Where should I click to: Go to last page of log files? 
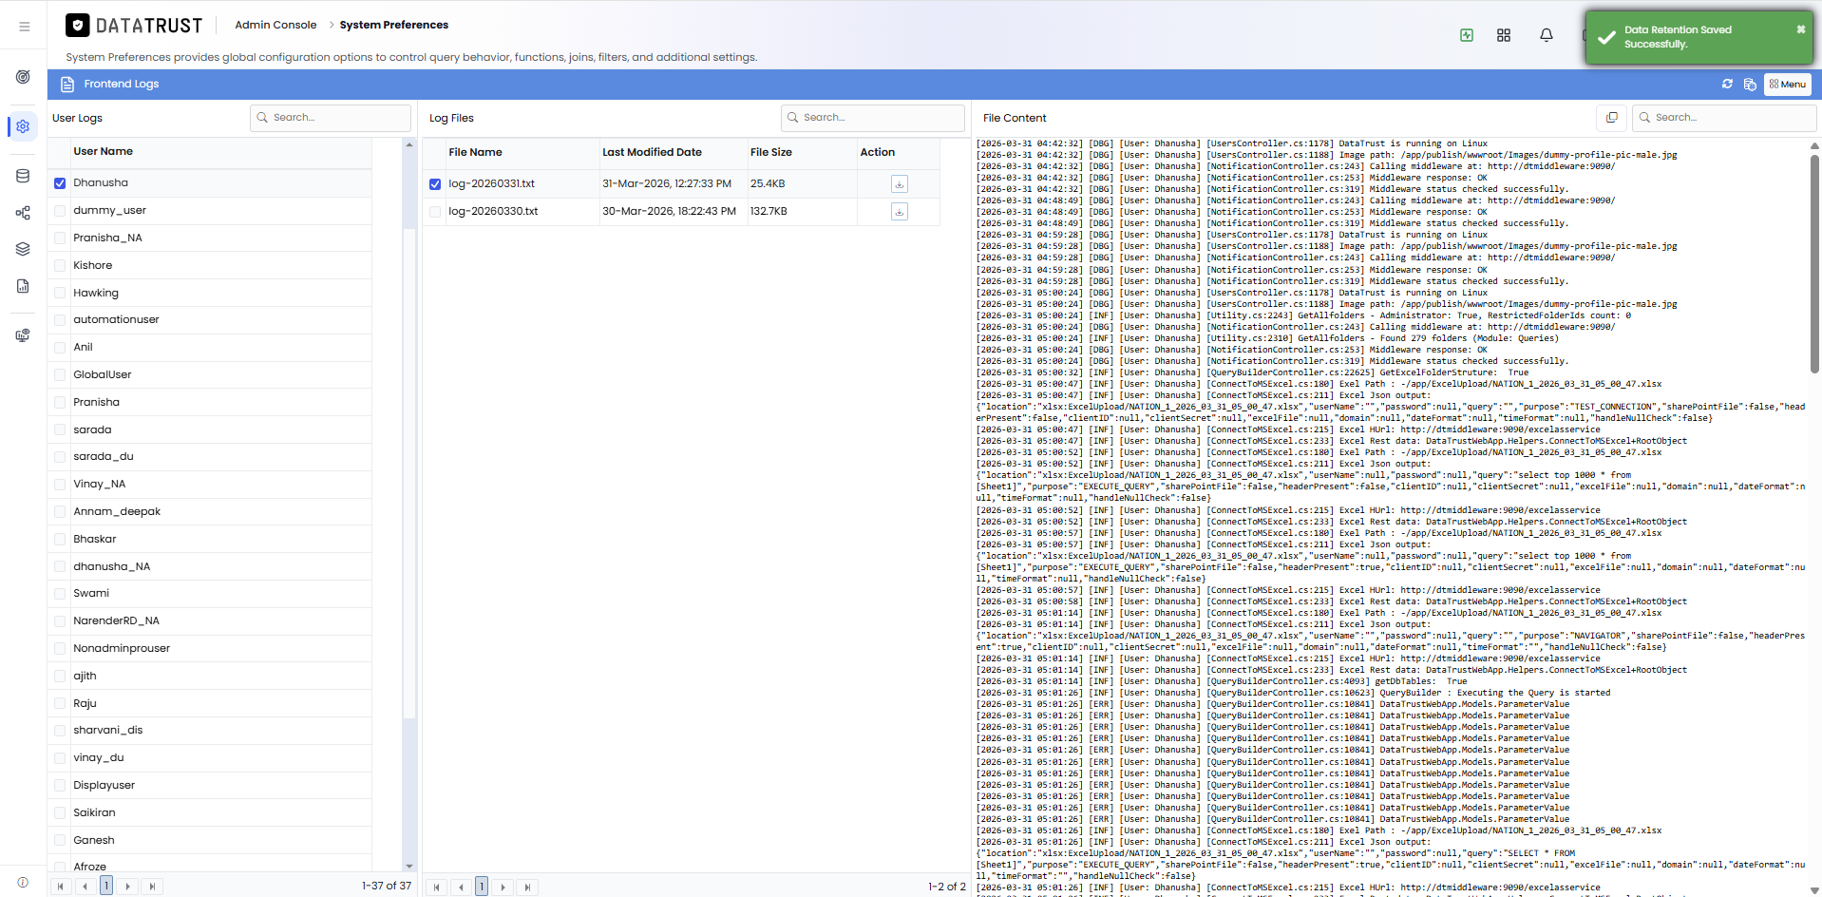pyautogui.click(x=527, y=887)
